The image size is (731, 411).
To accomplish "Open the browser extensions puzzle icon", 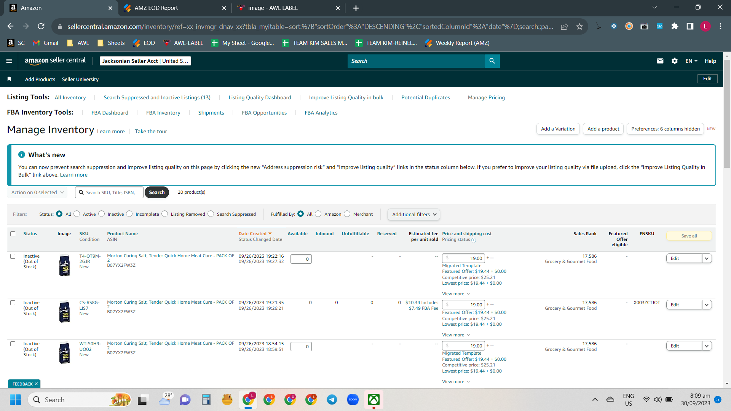I will [675, 26].
